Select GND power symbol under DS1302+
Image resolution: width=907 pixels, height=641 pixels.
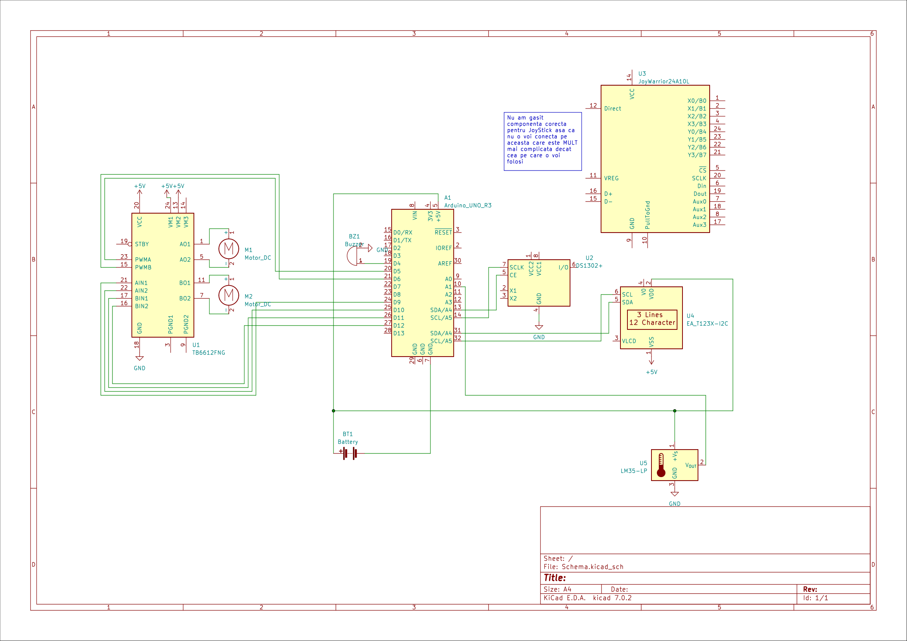(539, 327)
